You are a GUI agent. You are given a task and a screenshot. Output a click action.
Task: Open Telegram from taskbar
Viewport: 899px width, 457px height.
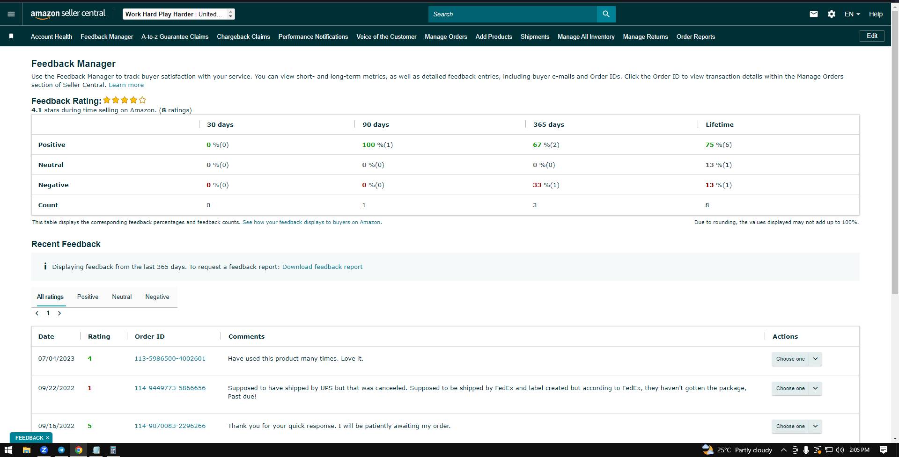(61, 450)
